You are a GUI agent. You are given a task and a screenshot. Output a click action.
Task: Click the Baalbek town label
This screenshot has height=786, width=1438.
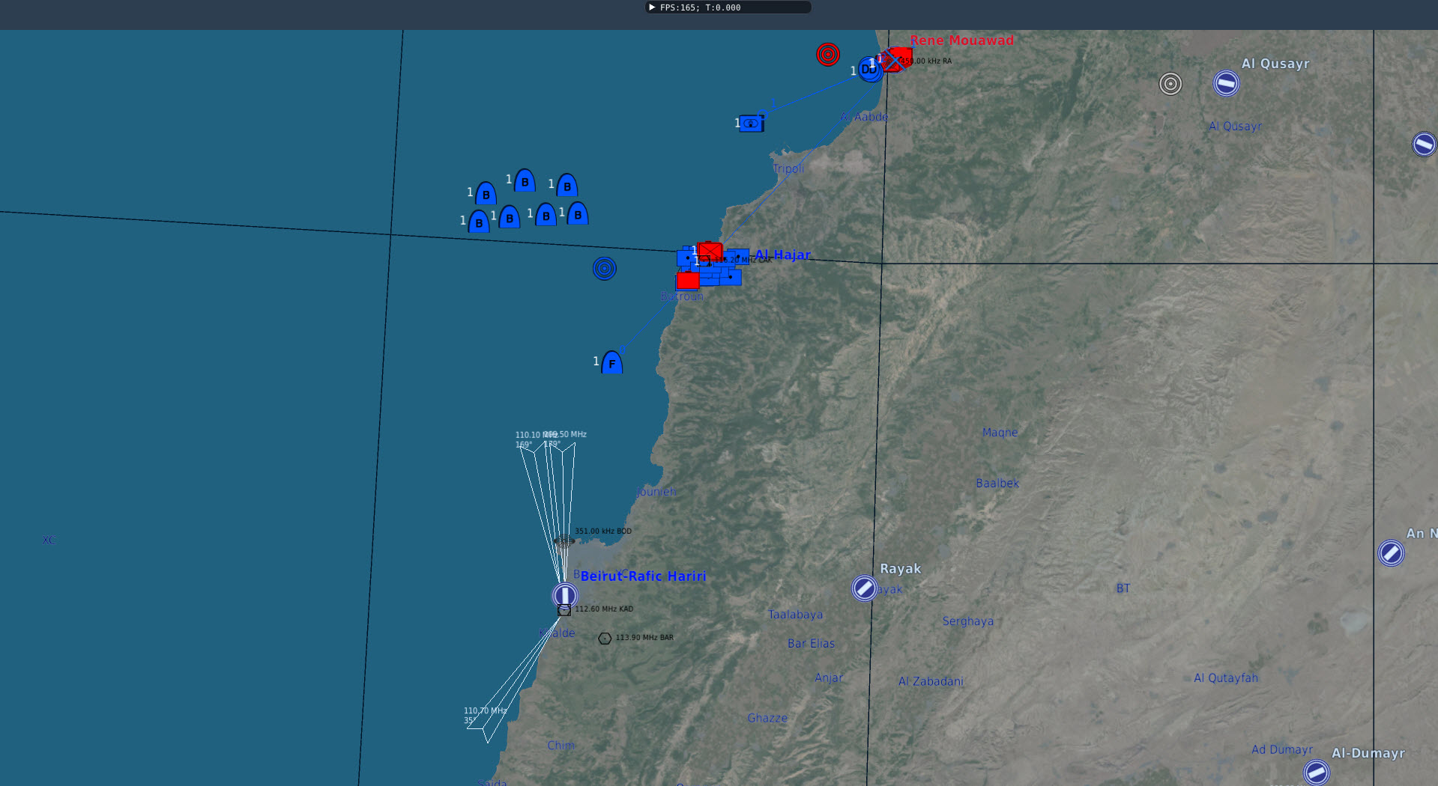click(997, 484)
